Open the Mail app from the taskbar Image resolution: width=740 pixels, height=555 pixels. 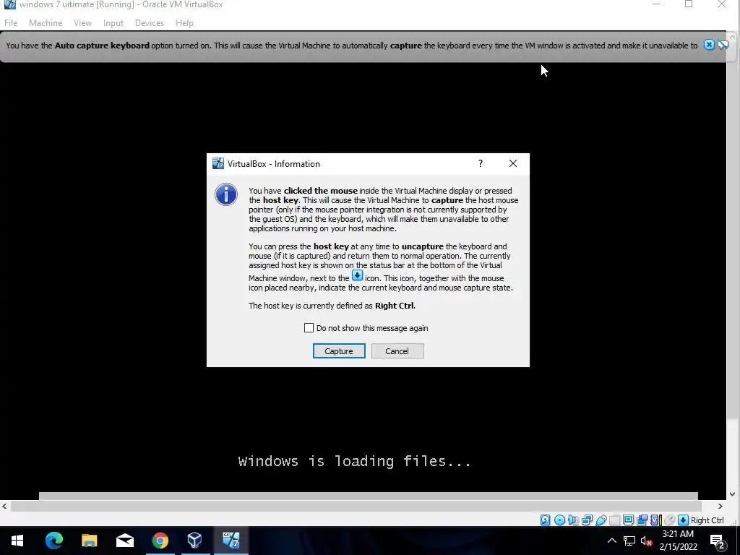[124, 541]
